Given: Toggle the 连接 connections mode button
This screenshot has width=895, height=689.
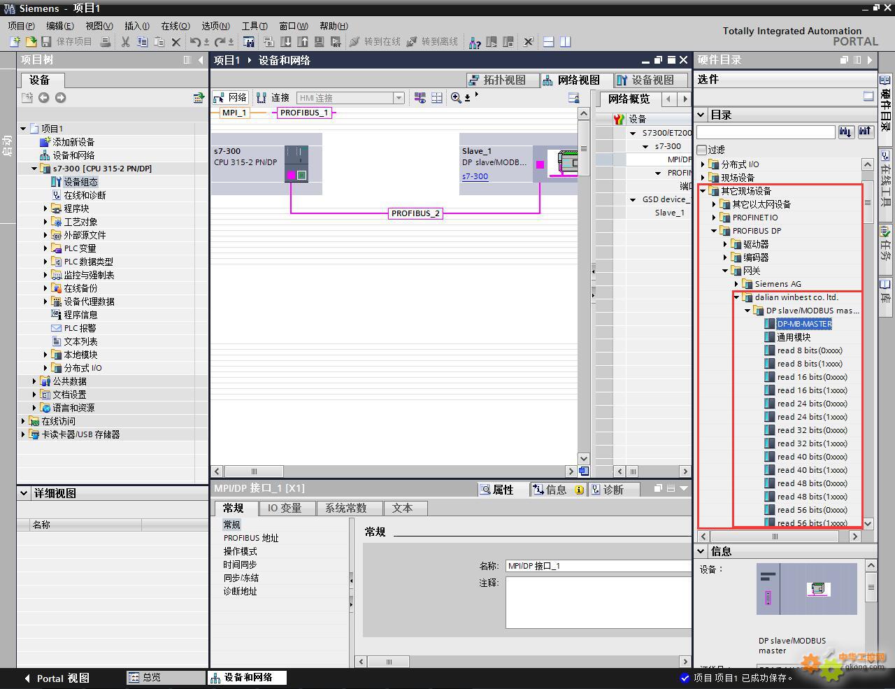Looking at the screenshot, I should pos(273,98).
